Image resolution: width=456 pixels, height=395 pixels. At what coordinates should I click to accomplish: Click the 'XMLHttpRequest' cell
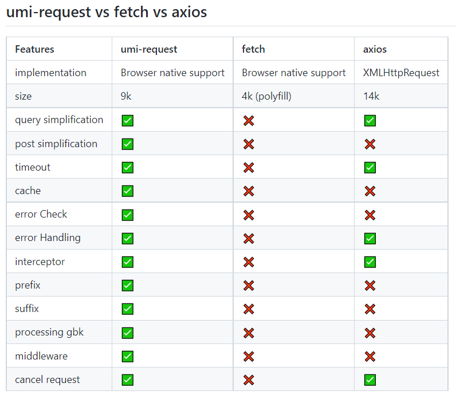(x=401, y=73)
